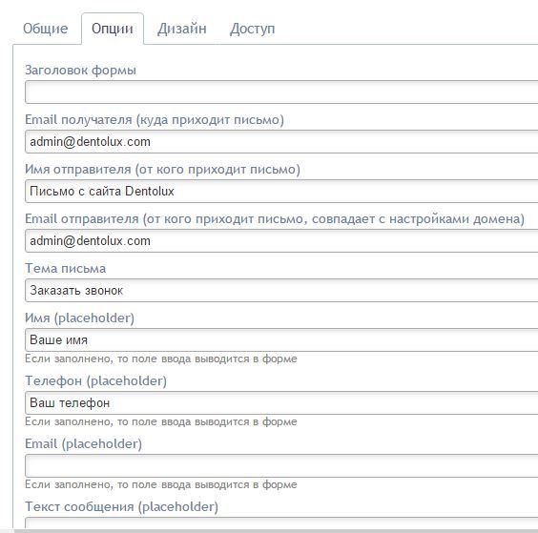Viewport: 538px width, 533px height.
Task: Open the Дизайн tab
Action: click(x=182, y=29)
